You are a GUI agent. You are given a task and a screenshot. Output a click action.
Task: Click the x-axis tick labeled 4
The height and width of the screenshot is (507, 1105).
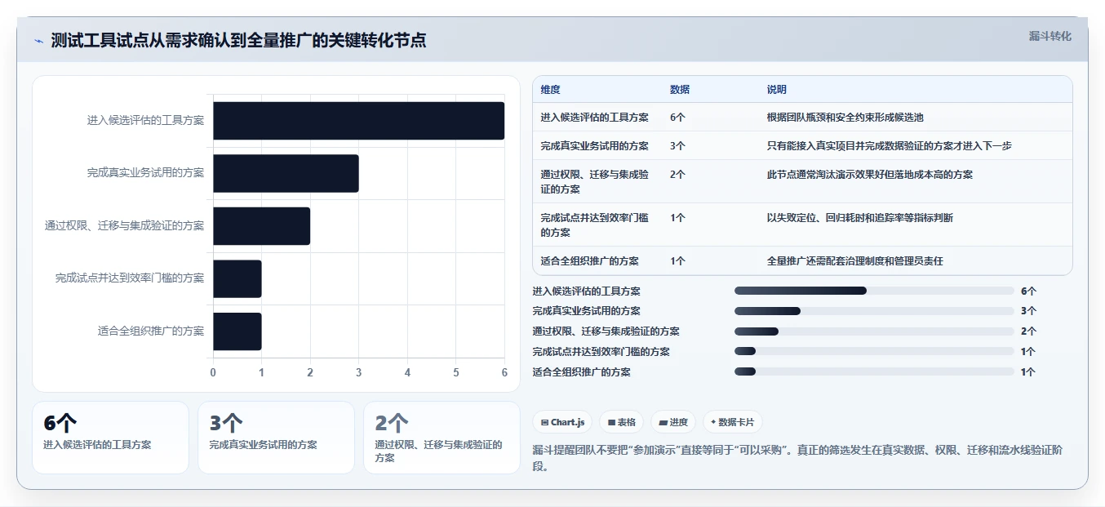(x=407, y=372)
